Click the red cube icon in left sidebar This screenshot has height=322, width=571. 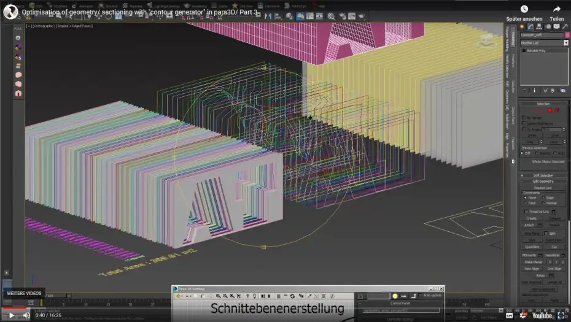point(18,93)
